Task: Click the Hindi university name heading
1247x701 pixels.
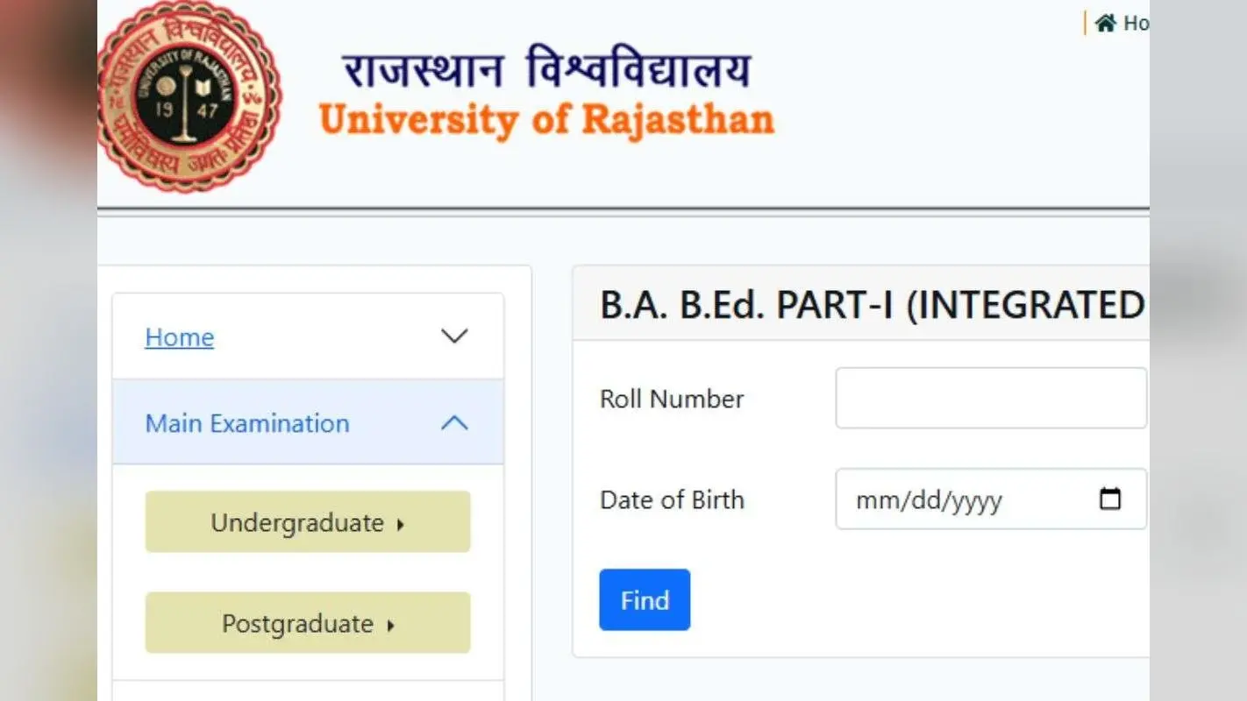Action: coord(546,69)
